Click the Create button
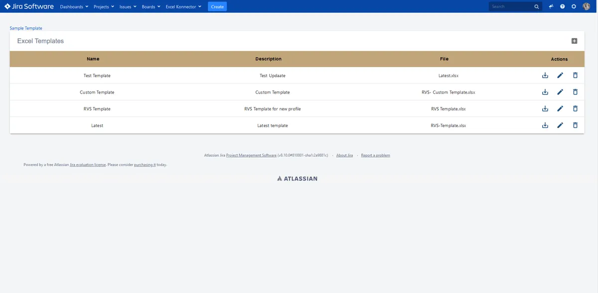The height and width of the screenshot is (293, 598). pos(217,6)
